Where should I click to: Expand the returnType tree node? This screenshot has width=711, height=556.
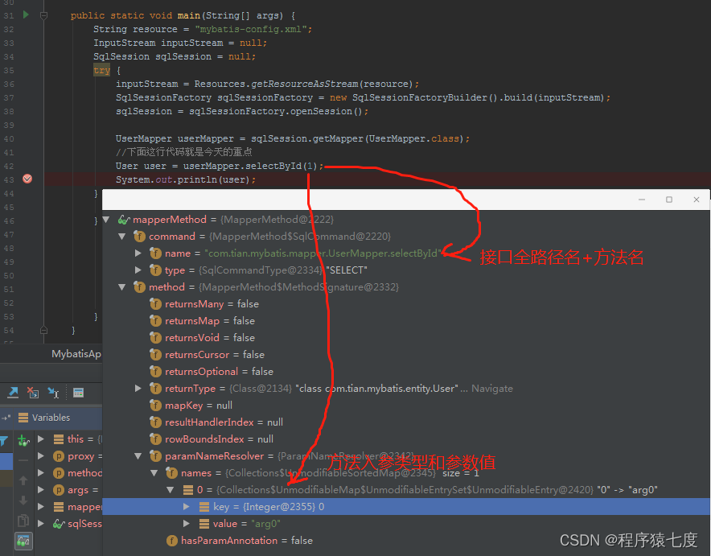point(138,388)
